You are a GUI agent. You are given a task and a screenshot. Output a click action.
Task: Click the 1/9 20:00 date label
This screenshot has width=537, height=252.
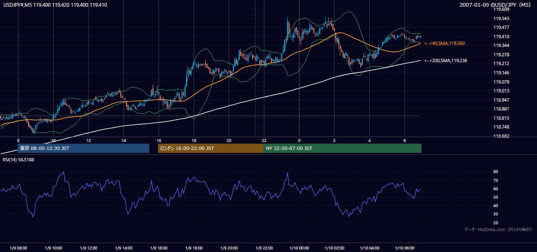[229, 248]
